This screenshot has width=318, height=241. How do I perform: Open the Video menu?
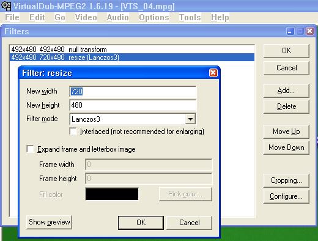(x=86, y=17)
